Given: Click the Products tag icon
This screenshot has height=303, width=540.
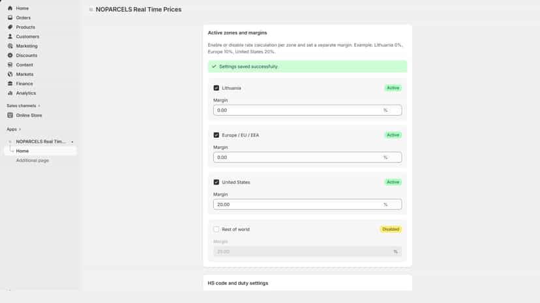Looking at the screenshot, I should pos(10,27).
